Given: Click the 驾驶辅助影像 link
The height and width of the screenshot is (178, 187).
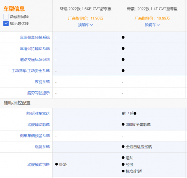Looking at the screenshot, I should click(x=39, y=125).
